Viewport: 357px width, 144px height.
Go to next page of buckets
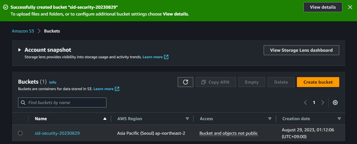click(x=323, y=103)
